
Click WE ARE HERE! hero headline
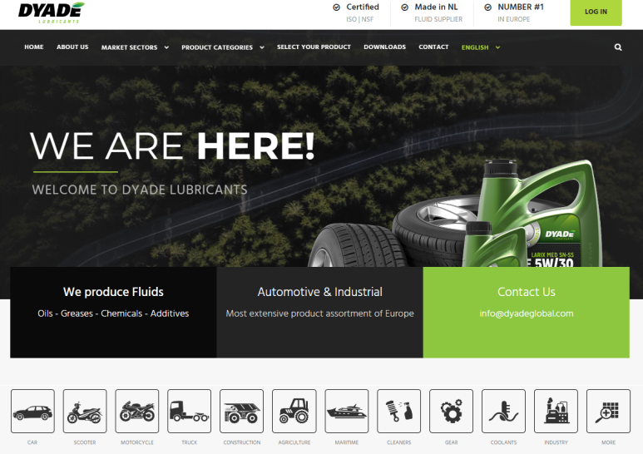pos(172,146)
